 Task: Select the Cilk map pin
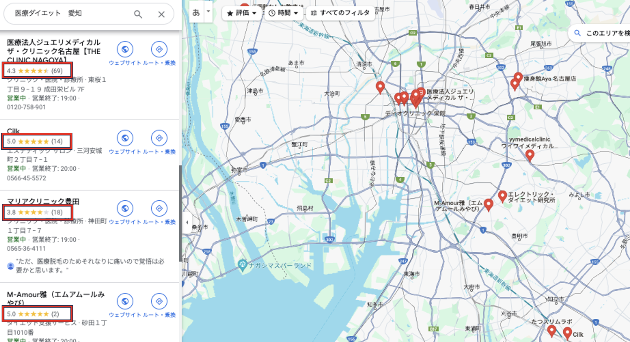click(567, 333)
